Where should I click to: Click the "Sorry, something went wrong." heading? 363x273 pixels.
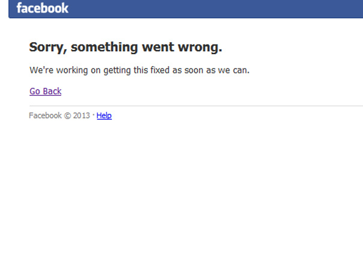126,48
